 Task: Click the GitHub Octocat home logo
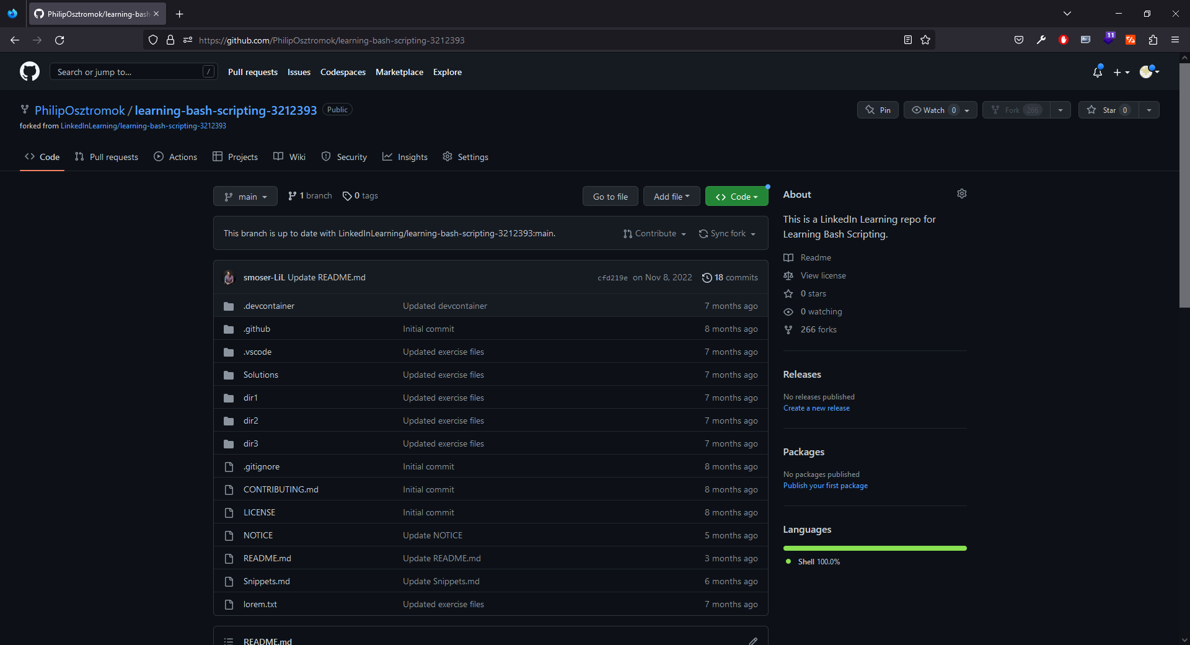[30, 72]
